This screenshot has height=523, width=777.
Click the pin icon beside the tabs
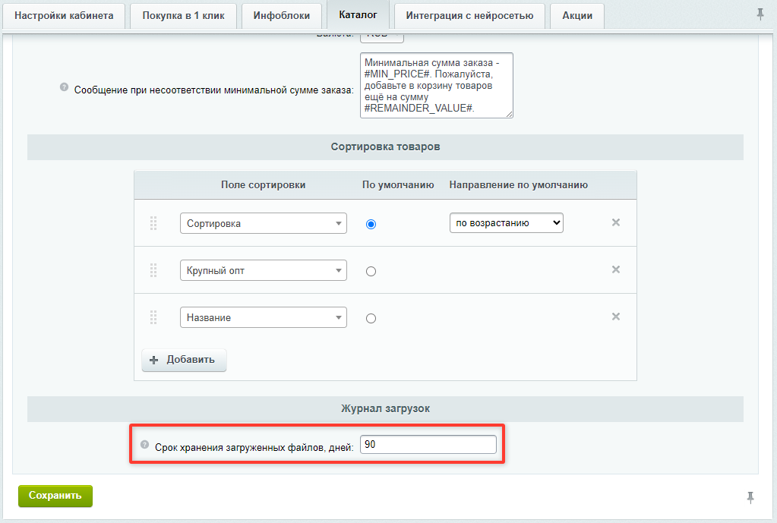[x=760, y=14]
